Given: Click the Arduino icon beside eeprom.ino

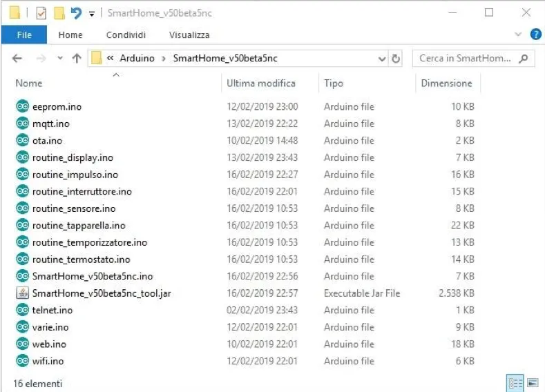Looking at the screenshot, I should [x=23, y=106].
